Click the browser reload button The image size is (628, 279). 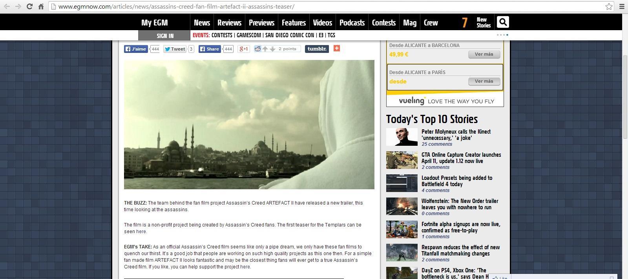point(29,6)
